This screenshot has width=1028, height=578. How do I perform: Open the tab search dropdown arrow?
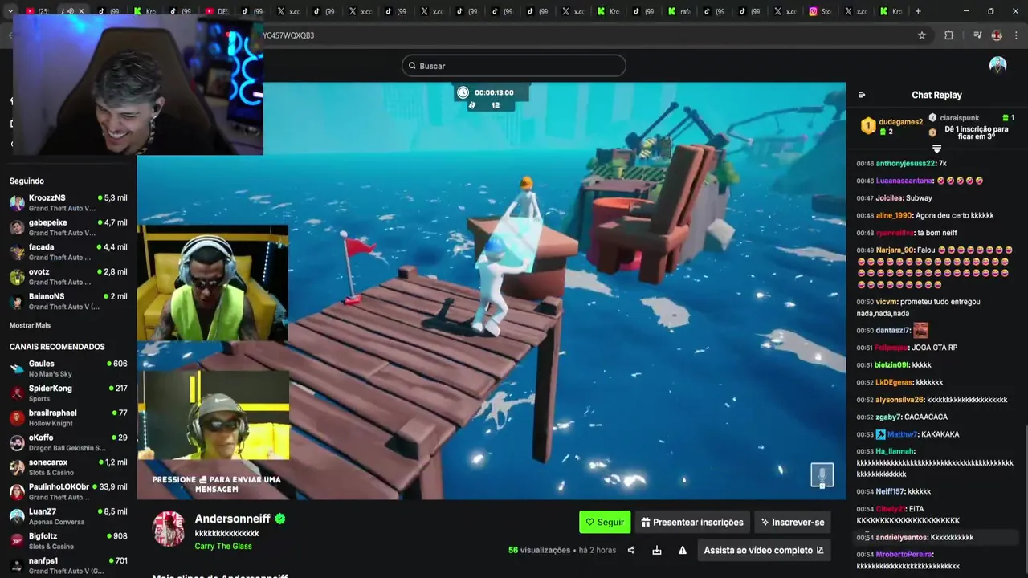coord(11,11)
